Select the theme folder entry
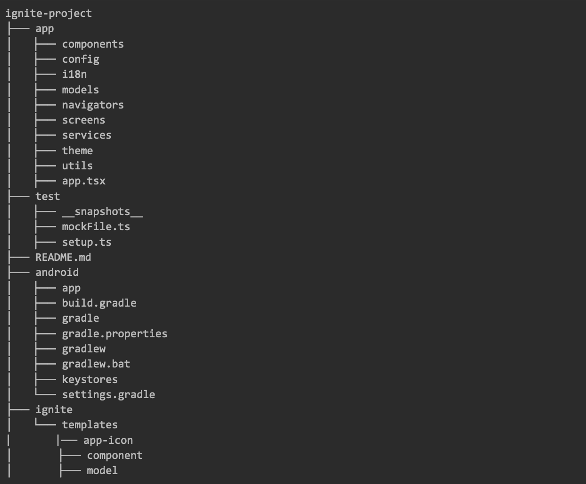This screenshot has width=586, height=484. click(x=77, y=151)
